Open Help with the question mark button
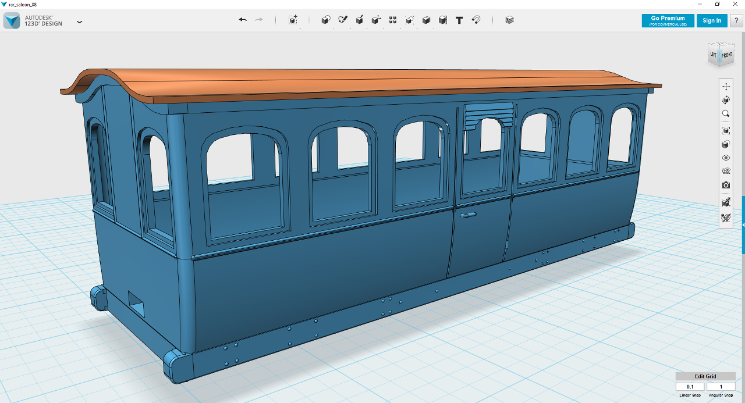 736,20
